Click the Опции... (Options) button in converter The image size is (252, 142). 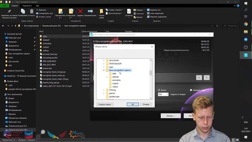170,116
